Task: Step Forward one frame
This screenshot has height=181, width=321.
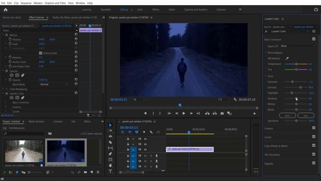Action: pos(191,113)
